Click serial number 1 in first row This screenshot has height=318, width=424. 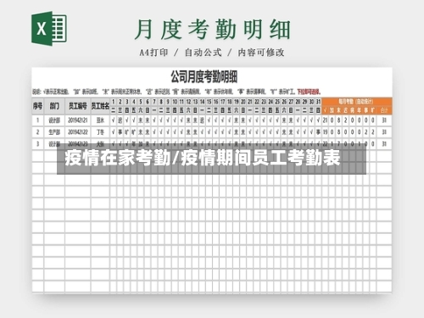pyautogui.click(x=37, y=120)
